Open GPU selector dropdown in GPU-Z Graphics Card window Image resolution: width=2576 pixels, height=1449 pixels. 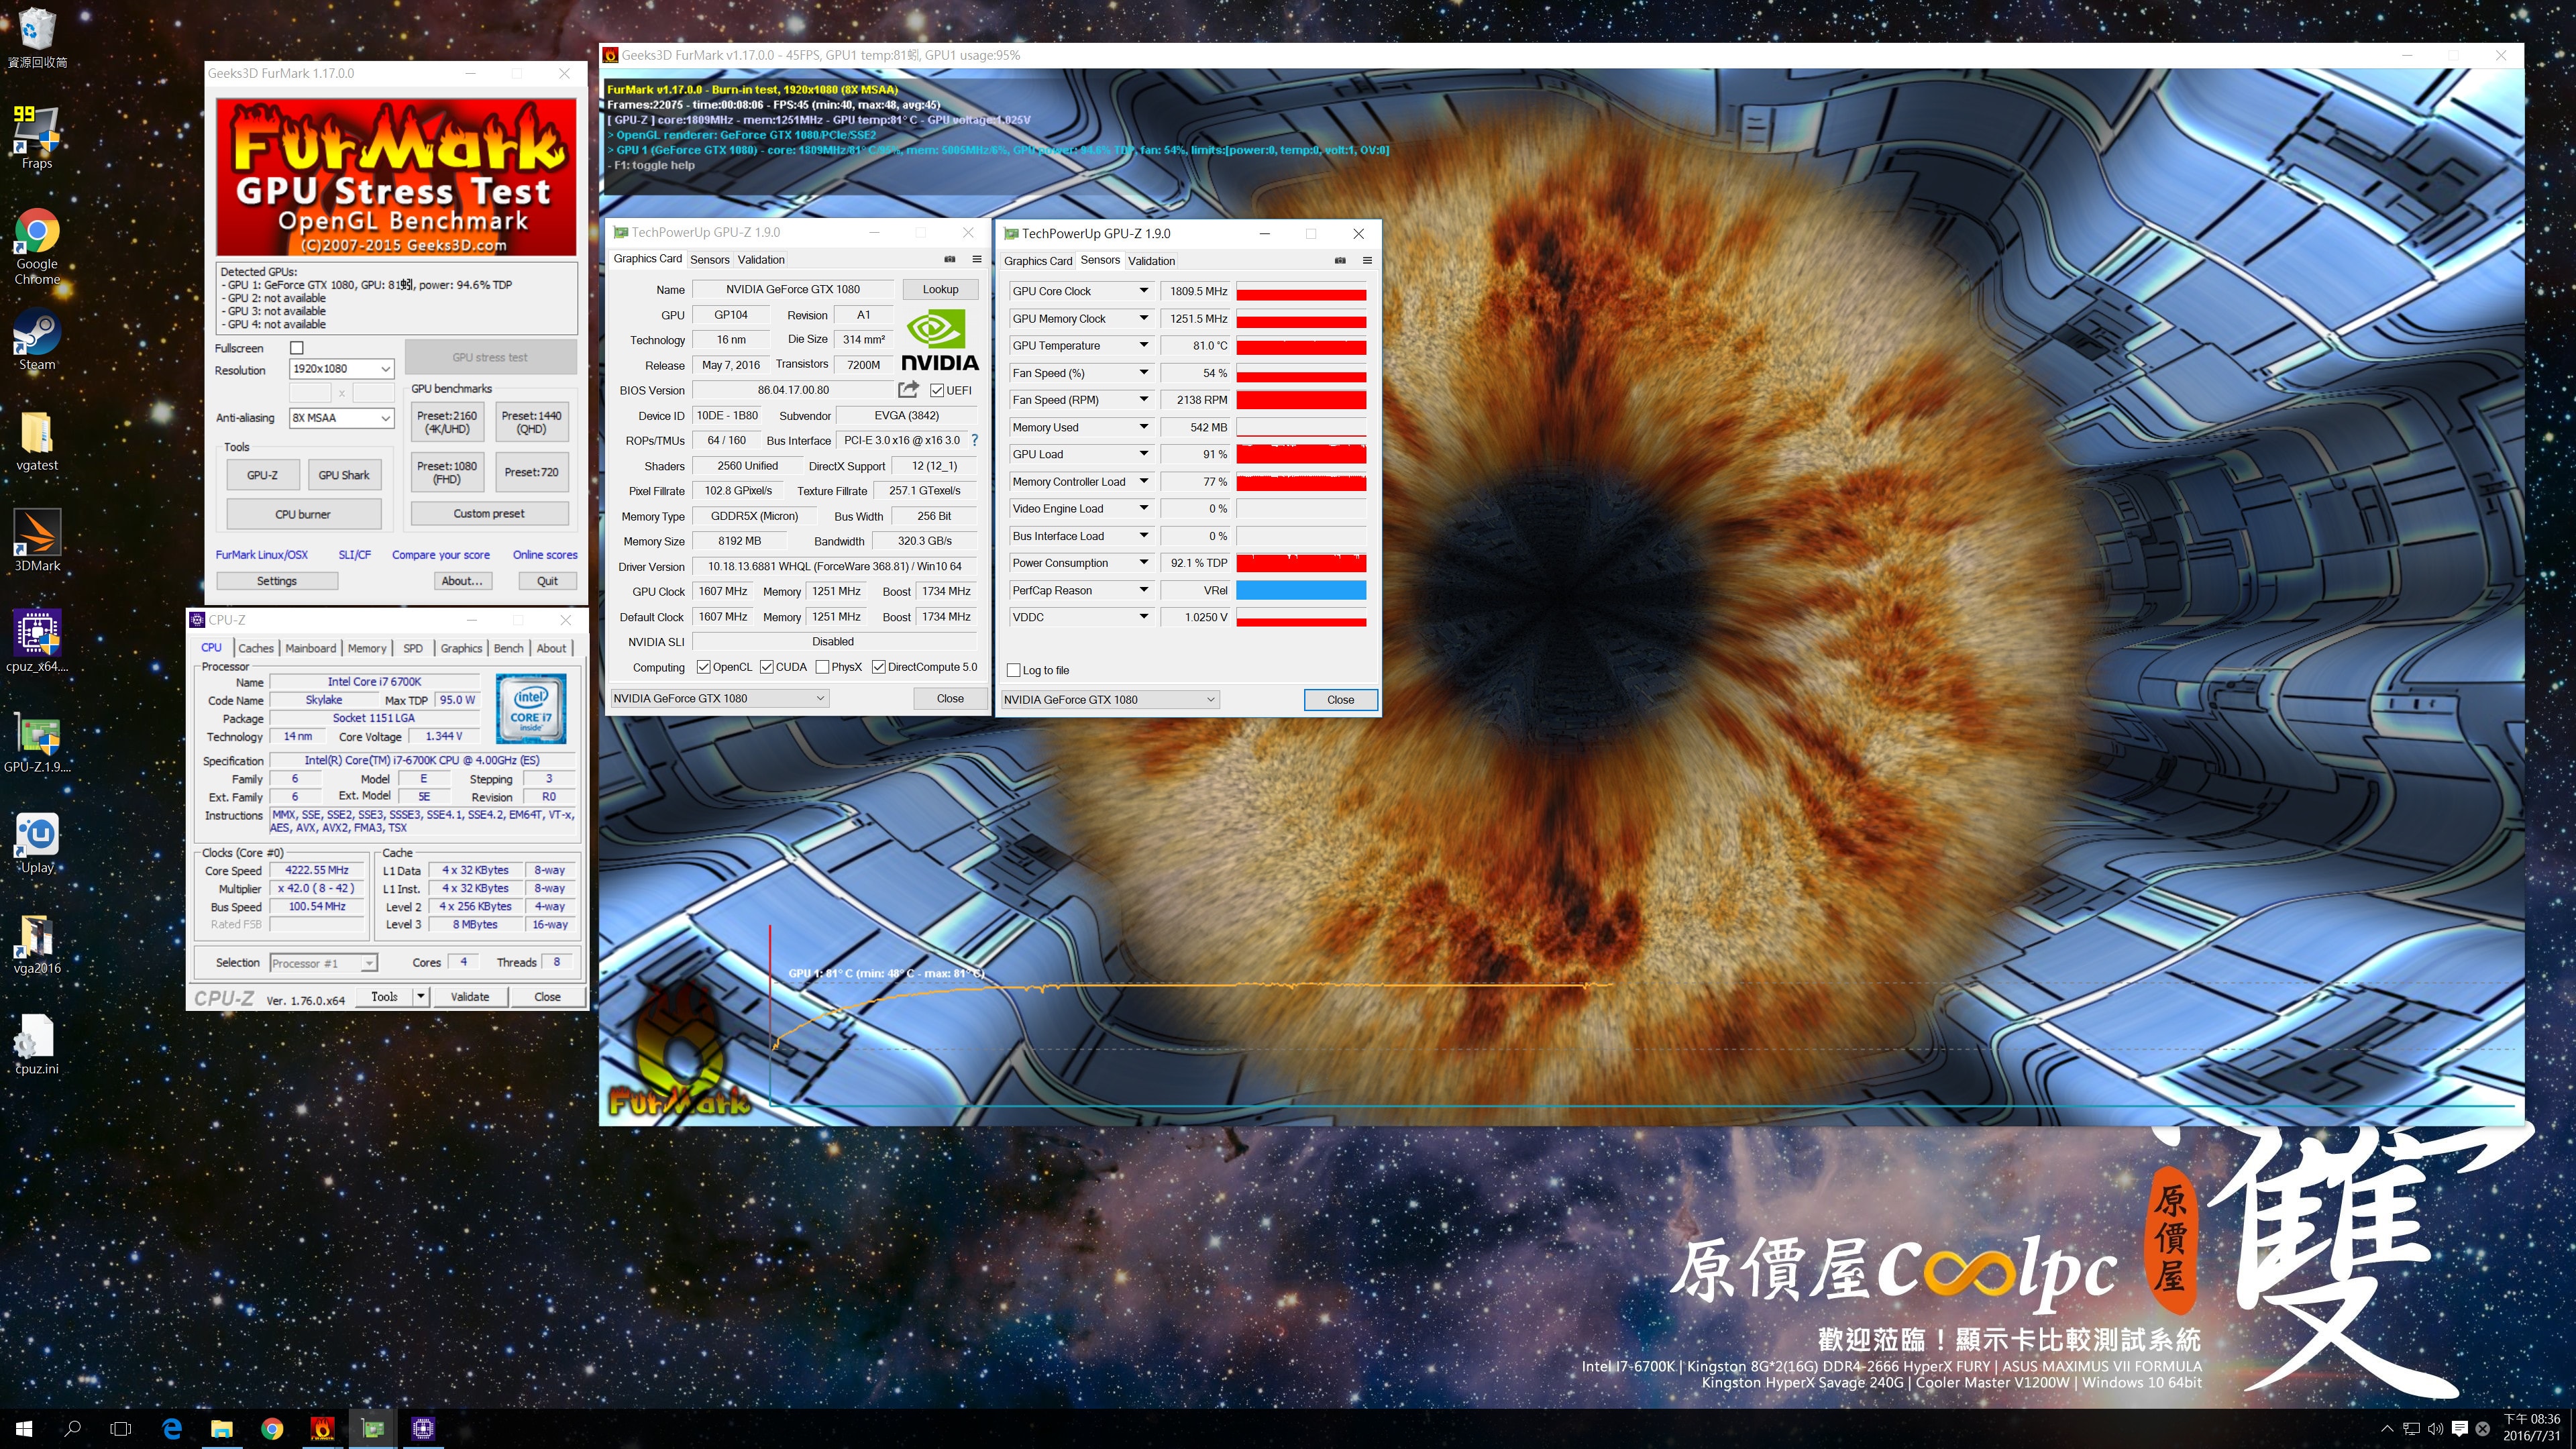click(x=719, y=698)
